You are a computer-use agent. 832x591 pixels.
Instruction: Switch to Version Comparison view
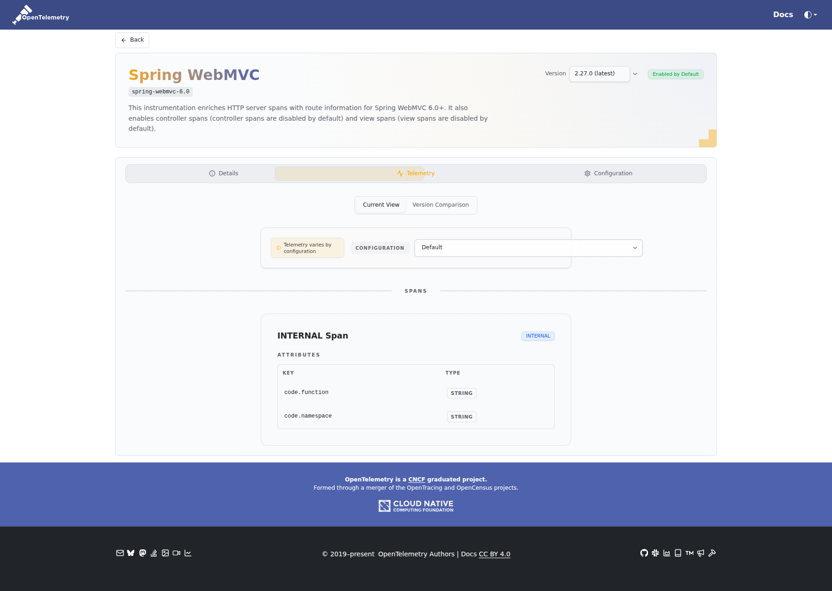440,205
